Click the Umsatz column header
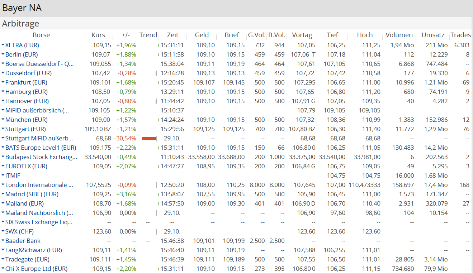473x274 pixels. point(433,35)
